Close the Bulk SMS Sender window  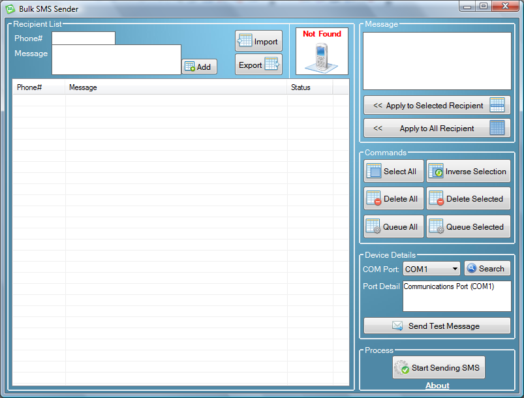click(505, 7)
